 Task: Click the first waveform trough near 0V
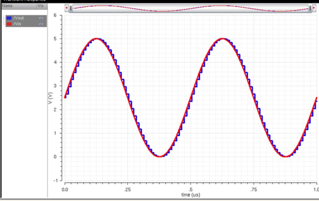pyautogui.click(x=160, y=156)
